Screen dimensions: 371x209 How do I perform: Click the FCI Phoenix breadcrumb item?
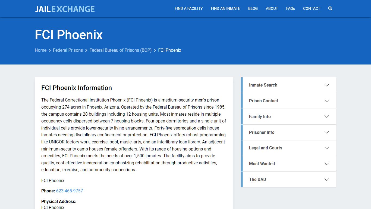click(x=170, y=50)
